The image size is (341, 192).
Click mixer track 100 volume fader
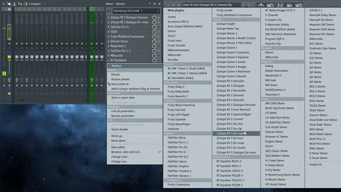(x=92, y=58)
